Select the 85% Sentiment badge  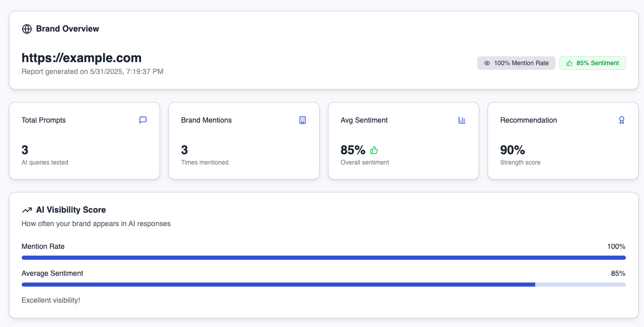pos(592,63)
